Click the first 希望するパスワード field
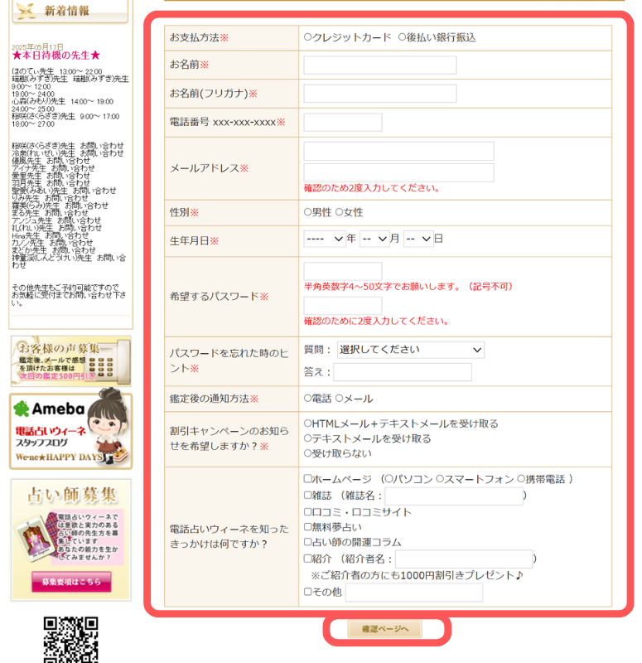Image resolution: width=642 pixels, height=663 pixels. click(343, 271)
